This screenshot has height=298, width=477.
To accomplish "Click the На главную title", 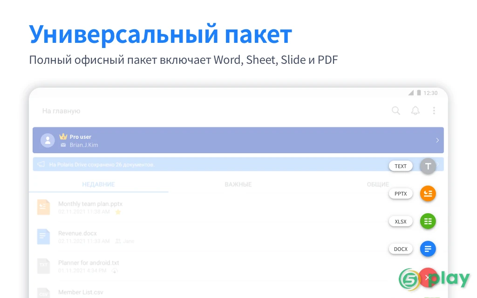I will (x=61, y=111).
